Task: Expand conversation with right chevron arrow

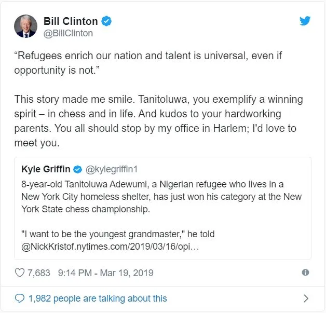Action: (306, 298)
